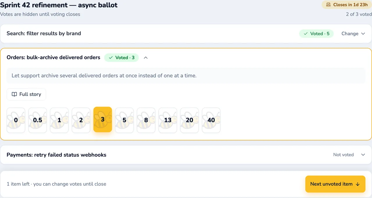Select estimate card 5
Image resolution: width=372 pixels, height=198 pixels.
pyautogui.click(x=124, y=120)
